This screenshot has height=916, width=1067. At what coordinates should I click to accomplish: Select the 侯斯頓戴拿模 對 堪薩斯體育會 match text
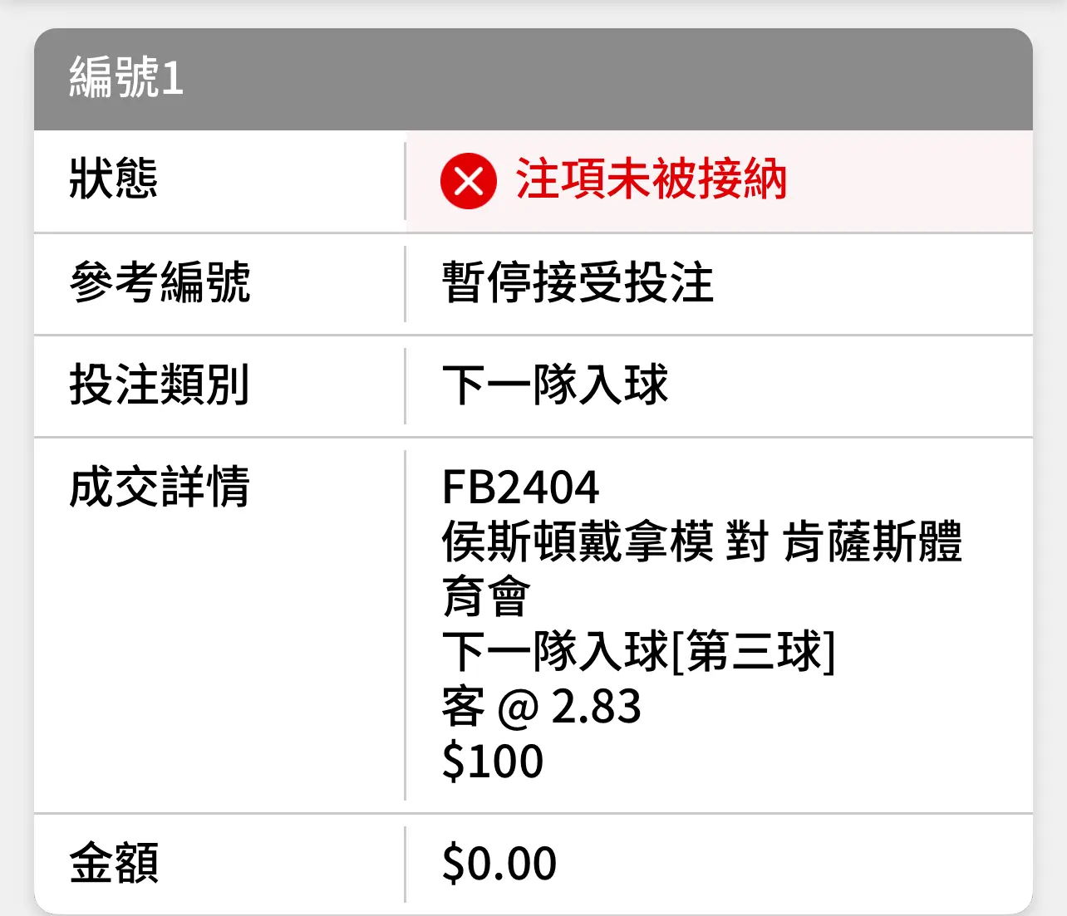(701, 569)
